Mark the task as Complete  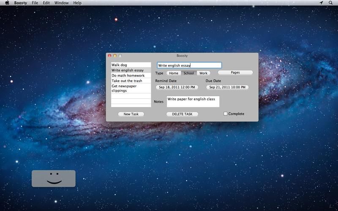pyautogui.click(x=226, y=114)
